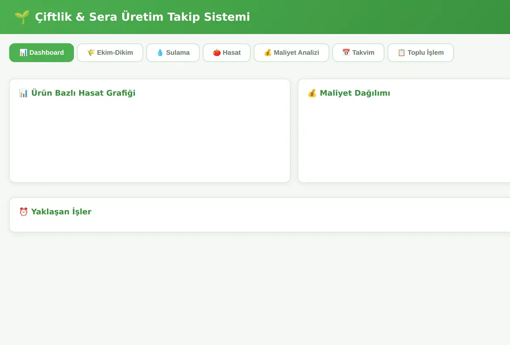Click the Ürün Bazlı Hasat Grafiği heading
This screenshot has width=510, height=345.
point(83,93)
